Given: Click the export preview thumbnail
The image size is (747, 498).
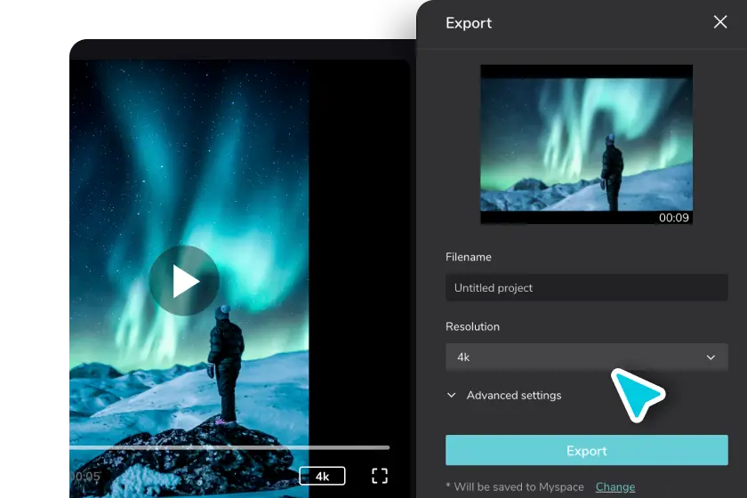Looking at the screenshot, I should point(586,144).
